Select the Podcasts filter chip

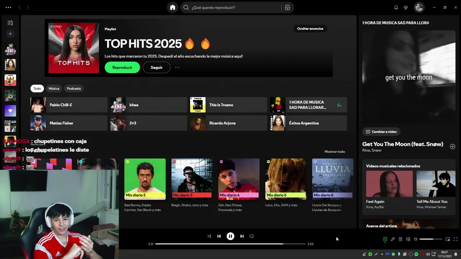point(74,88)
